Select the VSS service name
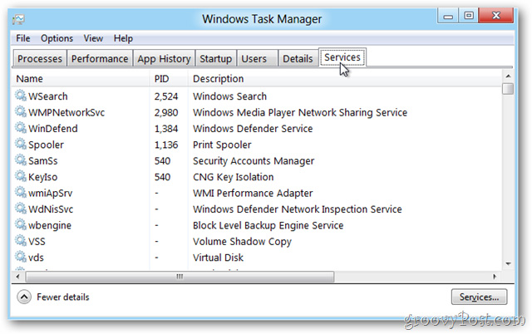The image size is (532, 334). [x=37, y=242]
